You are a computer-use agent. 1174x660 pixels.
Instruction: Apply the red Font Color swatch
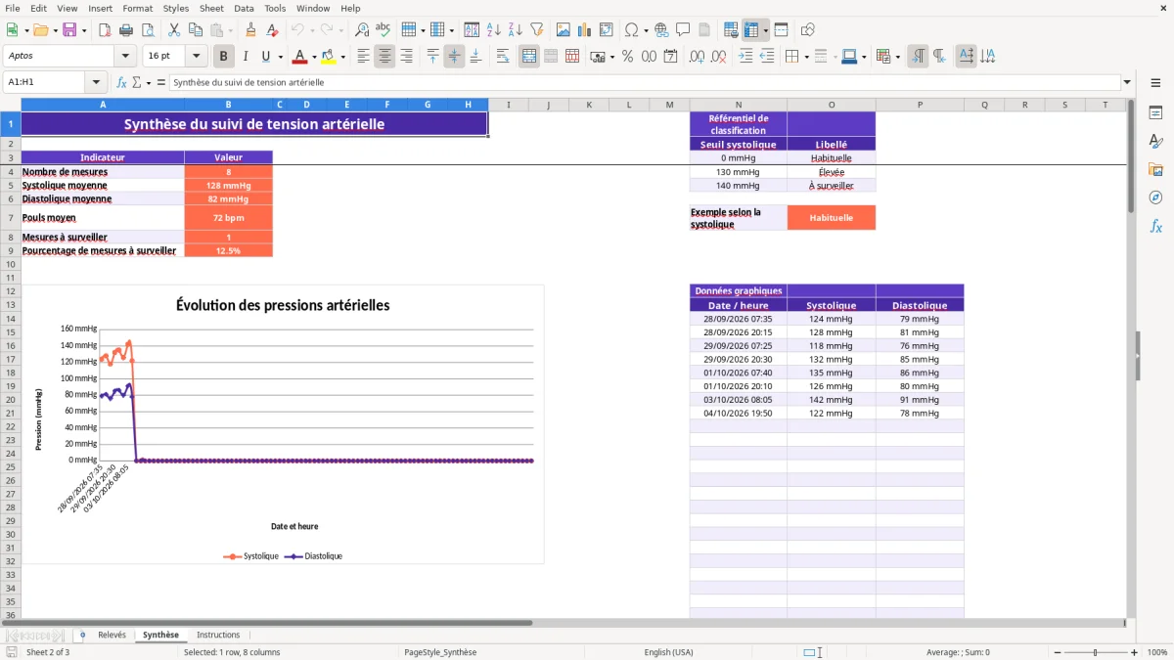point(300,57)
